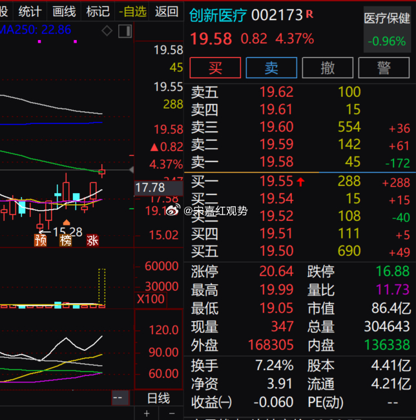Click the 撤 cancel order button
The width and height of the screenshot is (416, 420).
[328, 68]
